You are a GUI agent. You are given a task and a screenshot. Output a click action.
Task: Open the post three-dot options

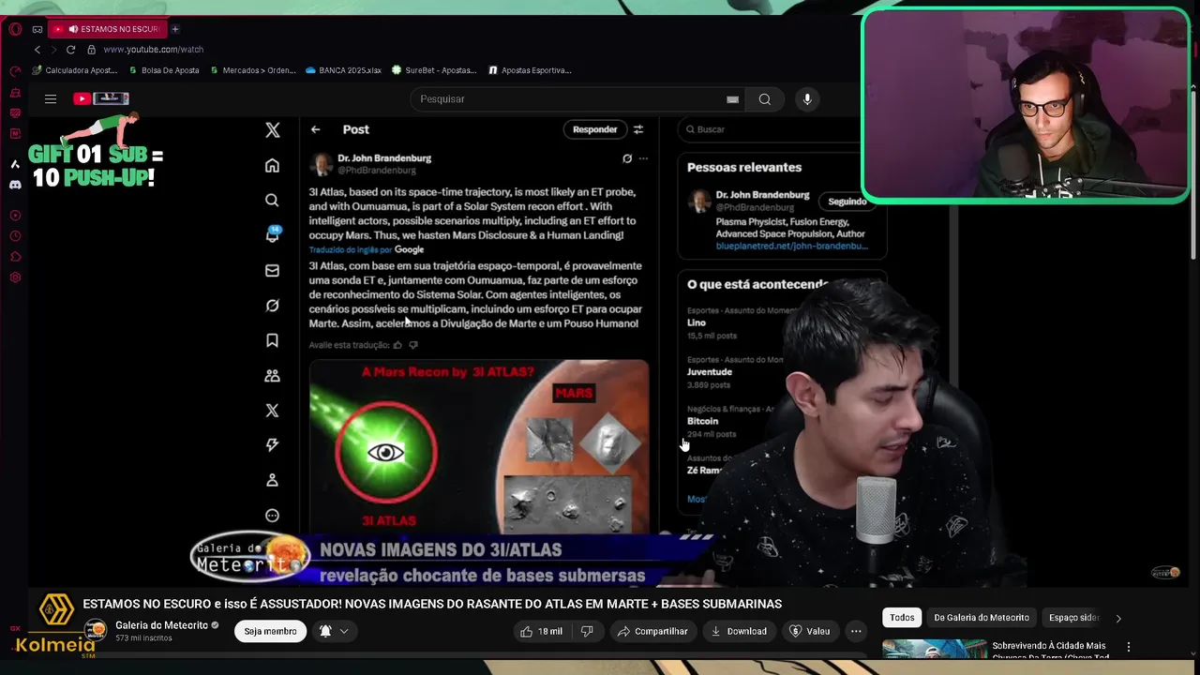click(x=643, y=158)
